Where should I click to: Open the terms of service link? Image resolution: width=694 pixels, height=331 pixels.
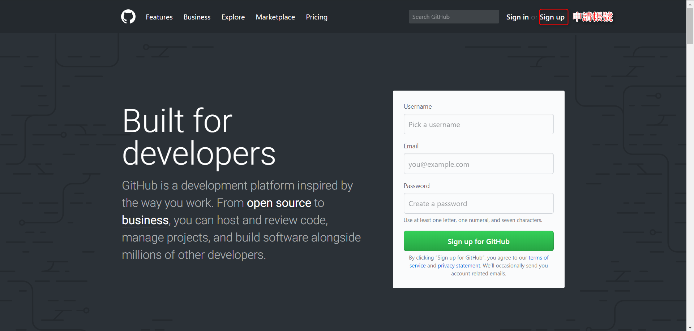(x=539, y=258)
